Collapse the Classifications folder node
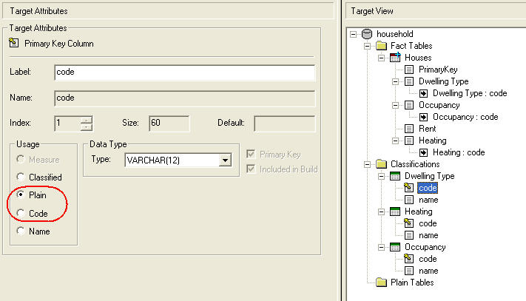 pos(368,164)
